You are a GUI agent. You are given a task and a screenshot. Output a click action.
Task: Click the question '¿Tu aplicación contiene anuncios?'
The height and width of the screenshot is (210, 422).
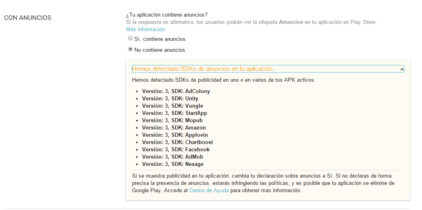167,15
